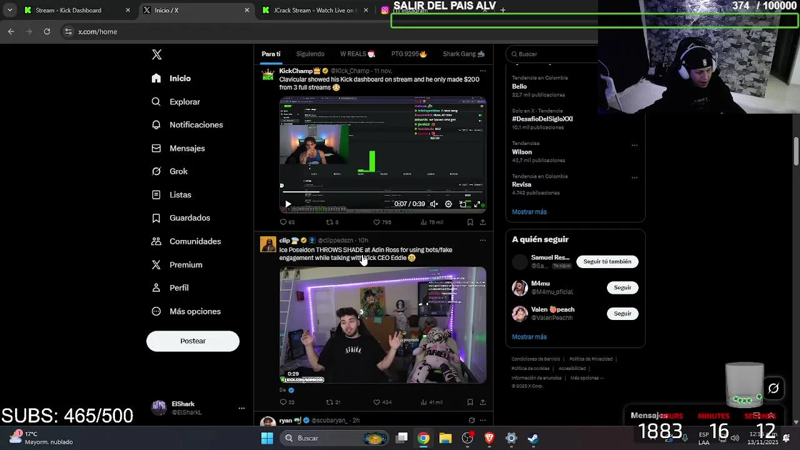Switch to the Shark Gang tab
Viewport: 800px width, 450px height.
pos(464,54)
